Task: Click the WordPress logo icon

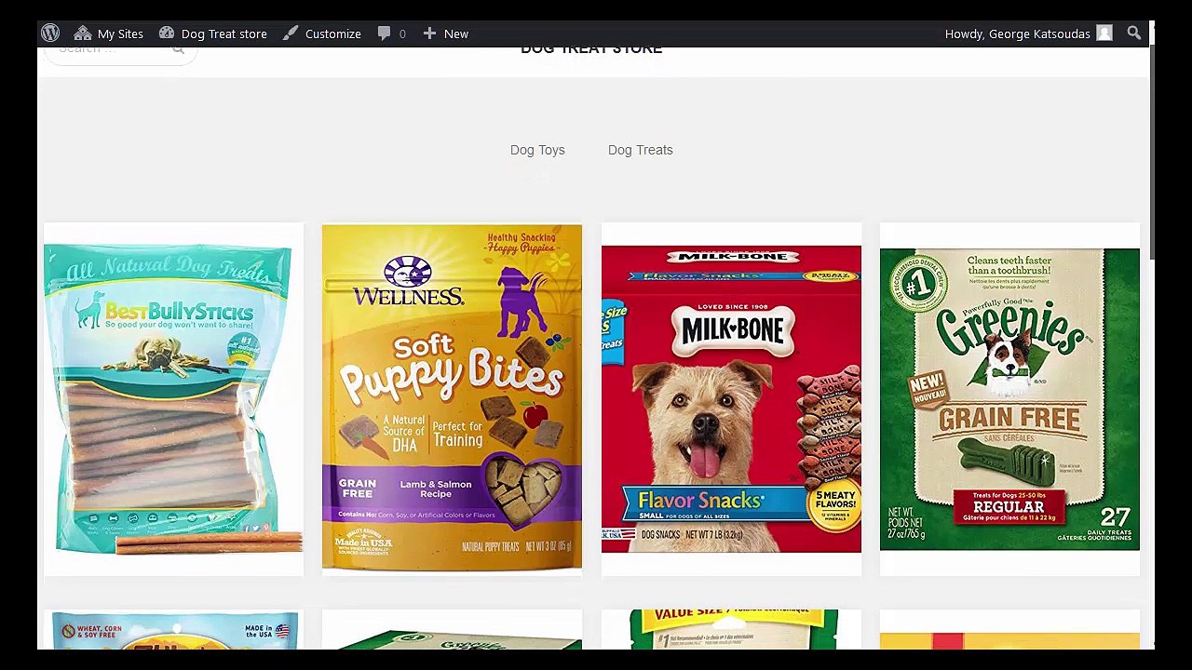Action: click(50, 33)
